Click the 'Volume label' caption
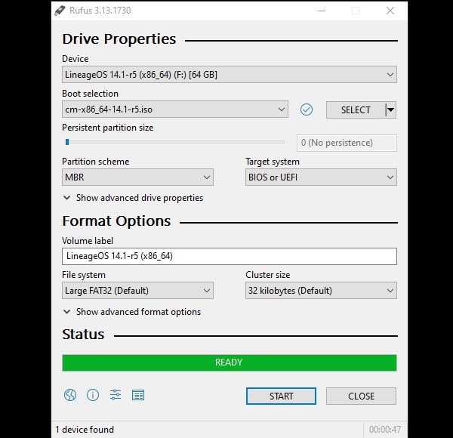This screenshot has height=438, width=453. 88,241
